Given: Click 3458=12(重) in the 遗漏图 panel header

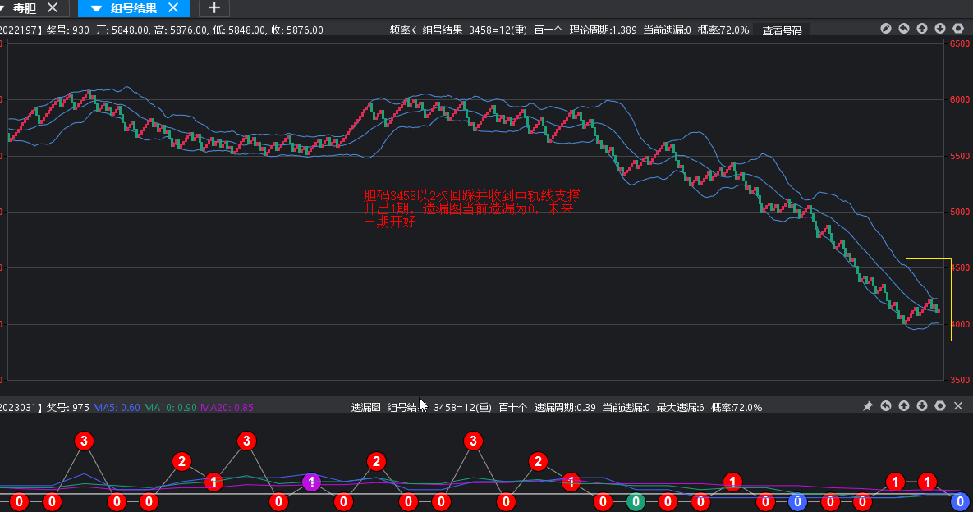Looking at the screenshot, I should [x=462, y=407].
